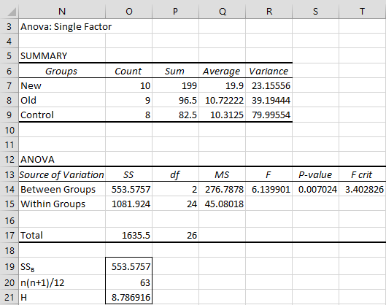The height and width of the screenshot is (305, 386).
Task: Select value 63 in row 20
Action: click(x=128, y=282)
